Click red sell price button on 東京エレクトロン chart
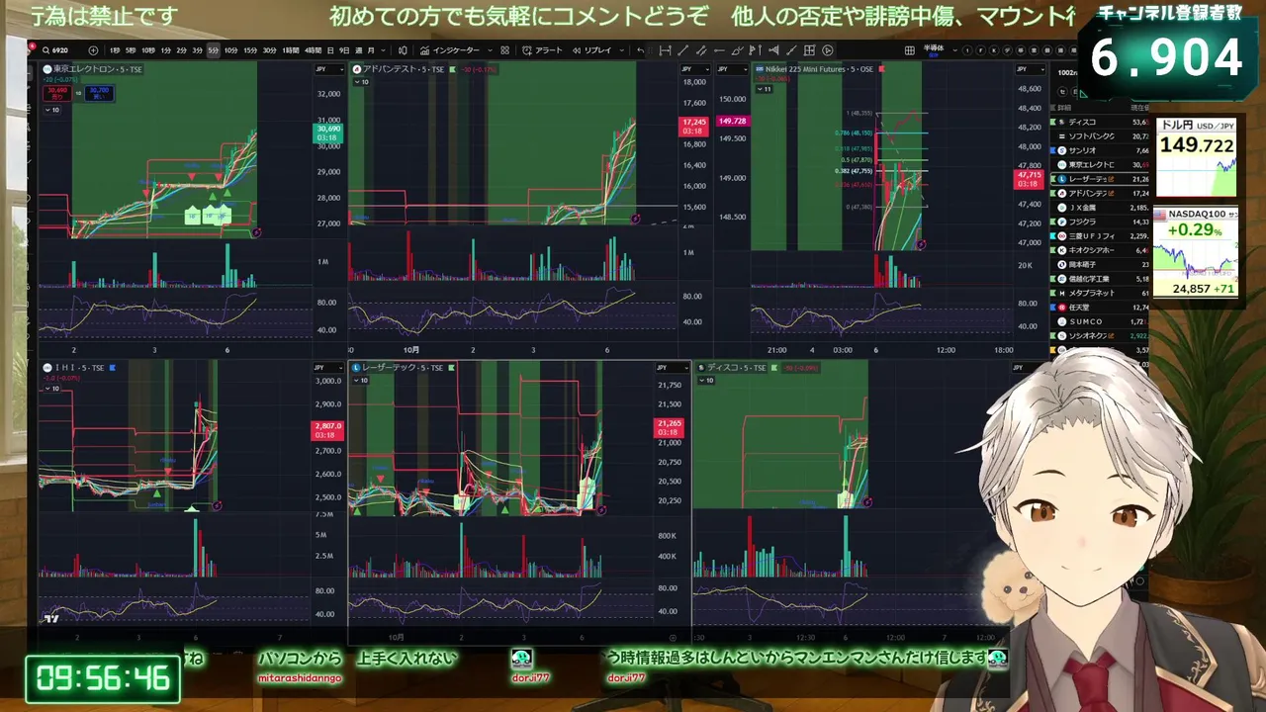1266x712 pixels. point(57,93)
